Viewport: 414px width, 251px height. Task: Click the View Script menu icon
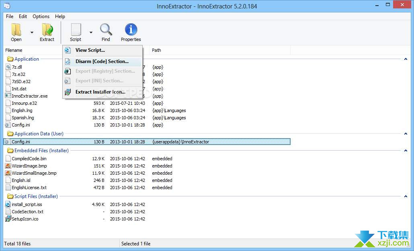(68, 50)
